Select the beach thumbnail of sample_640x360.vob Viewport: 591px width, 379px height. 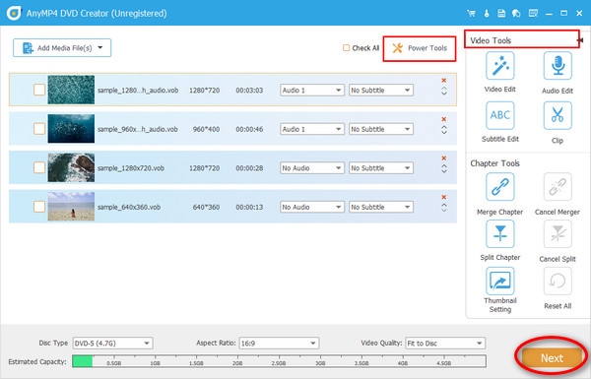pos(71,207)
